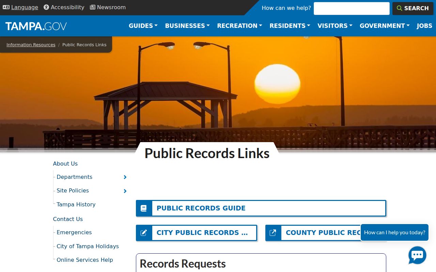The width and height of the screenshot is (436, 272).
Task: Focus the 'How can we help?' search field
Action: tap(352, 8)
